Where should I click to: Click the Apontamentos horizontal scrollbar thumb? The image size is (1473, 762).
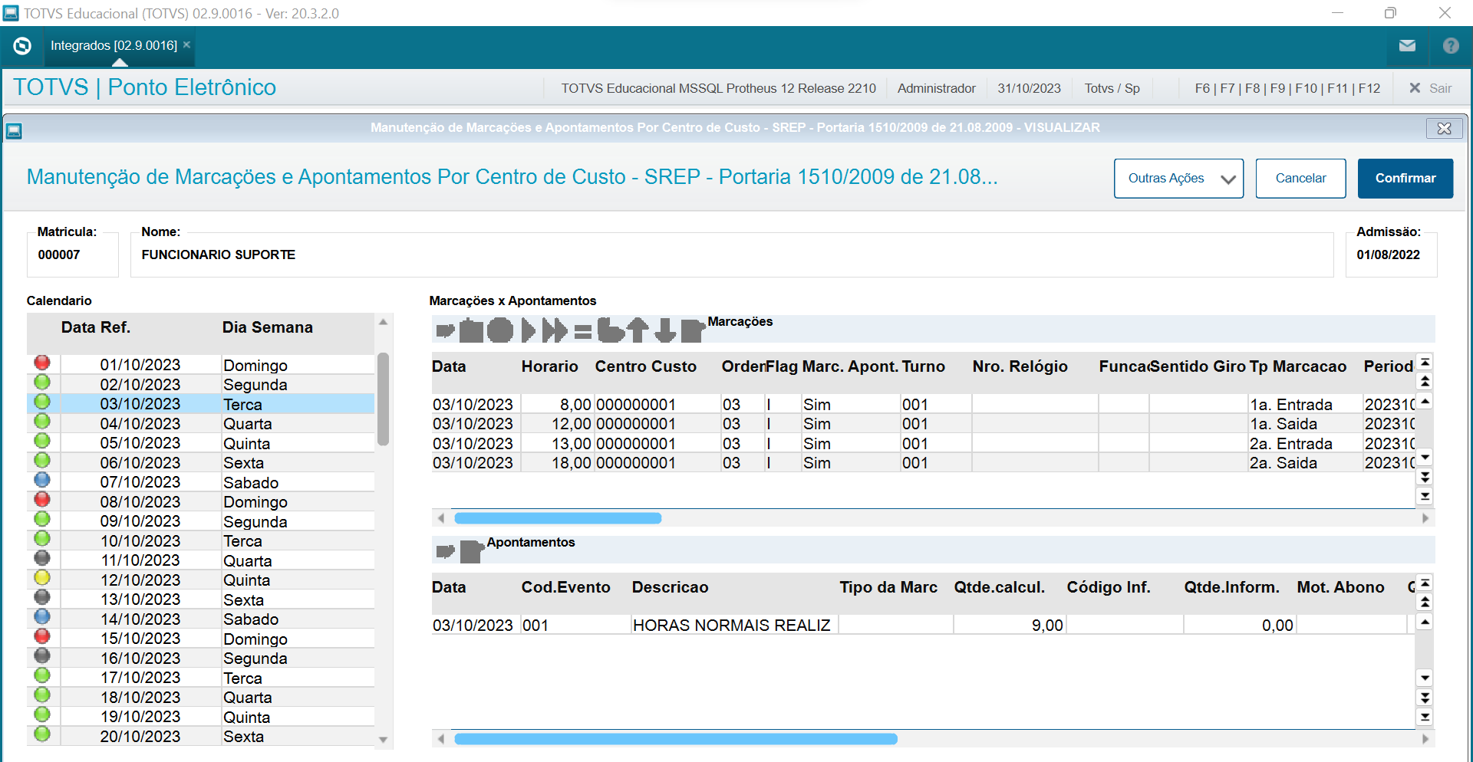(x=676, y=739)
